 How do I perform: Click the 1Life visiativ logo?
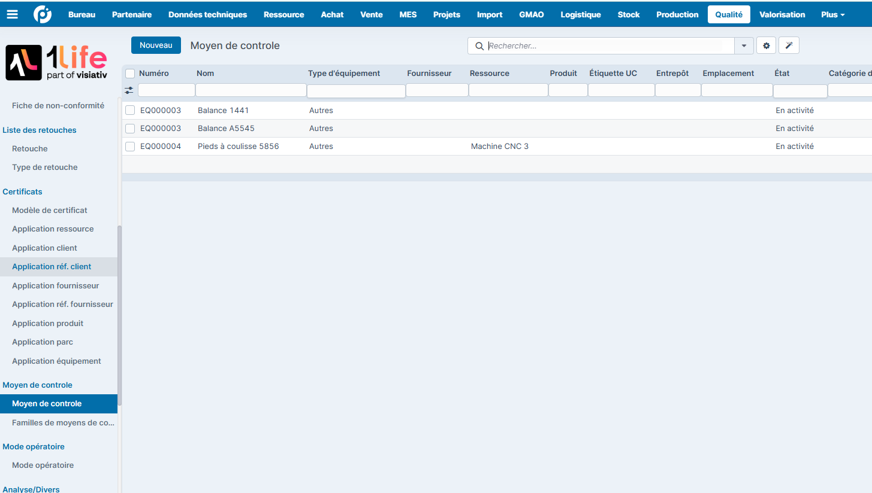(56, 63)
